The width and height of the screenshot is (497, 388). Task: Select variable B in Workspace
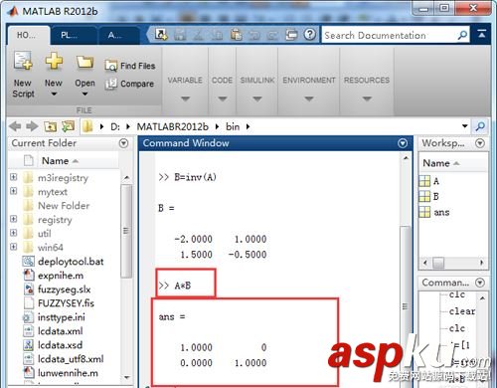pyautogui.click(x=430, y=196)
